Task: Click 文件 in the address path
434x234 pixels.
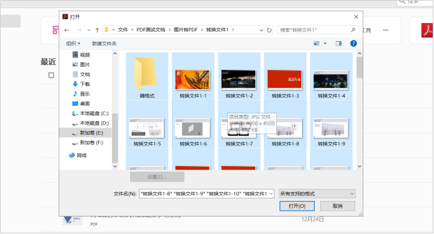Action: [123, 30]
